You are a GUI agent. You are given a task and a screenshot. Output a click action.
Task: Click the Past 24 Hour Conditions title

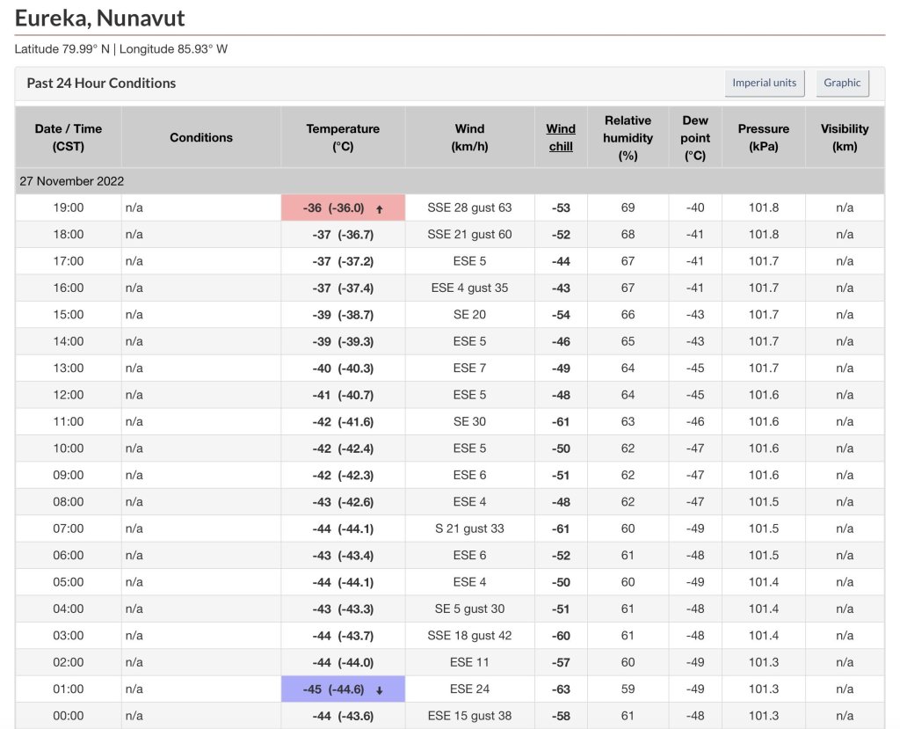101,84
